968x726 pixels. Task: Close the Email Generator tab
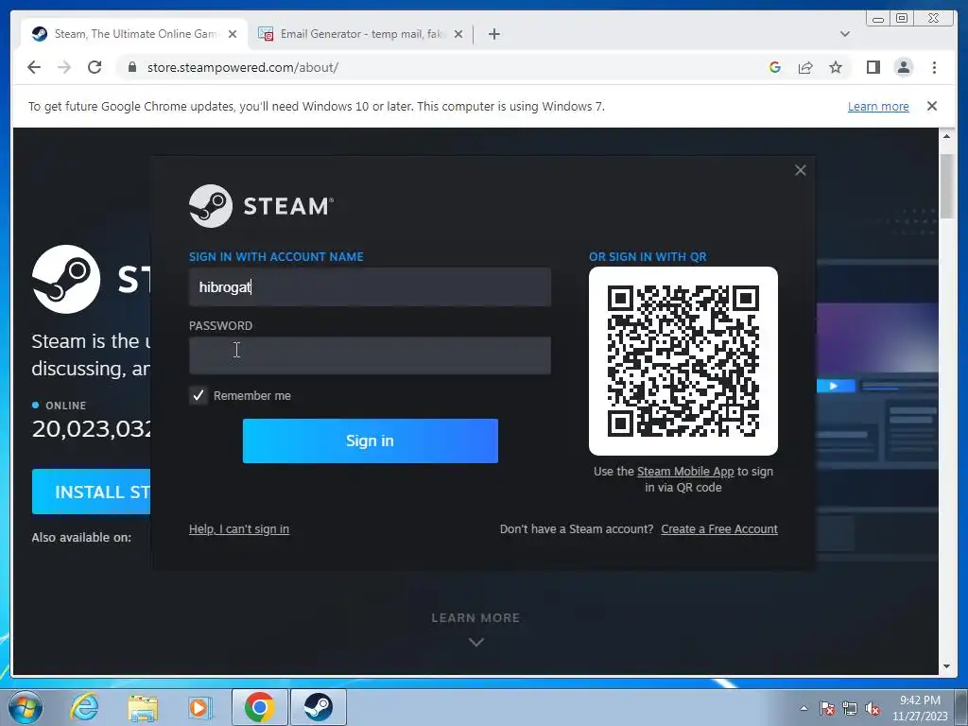(458, 34)
